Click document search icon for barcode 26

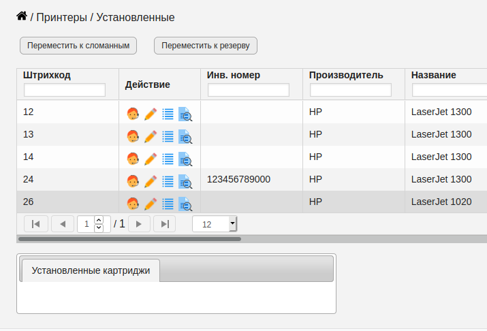point(185,204)
